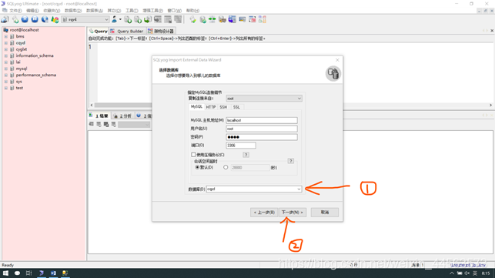This screenshot has height=278, width=495.
Task: Click the yellow-blue card toolbar icon
Action: [x=242, y=19]
